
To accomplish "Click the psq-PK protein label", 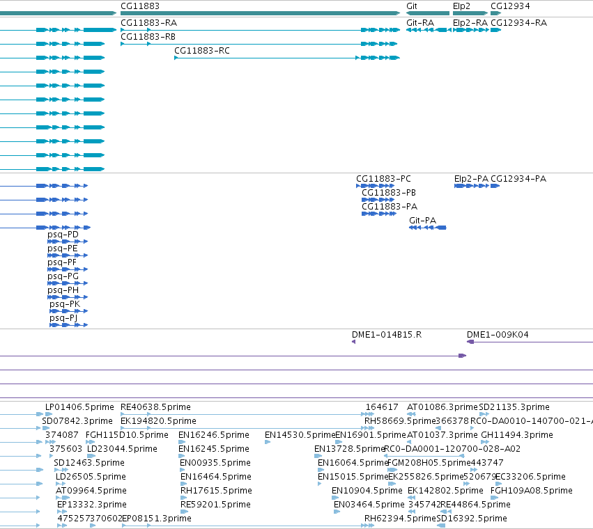I will [x=65, y=304].
